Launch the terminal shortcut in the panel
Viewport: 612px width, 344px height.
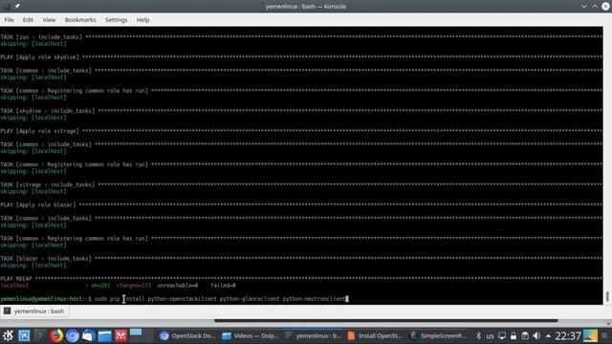[40, 335]
